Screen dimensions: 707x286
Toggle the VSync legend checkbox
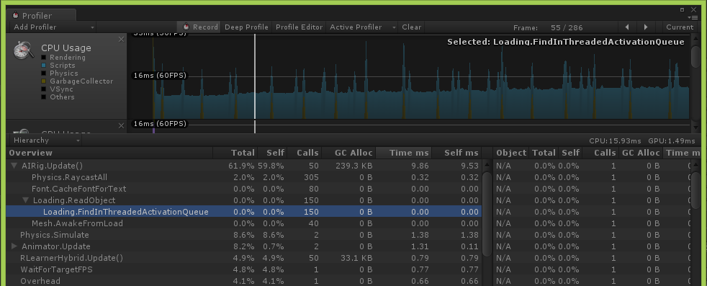click(44, 89)
